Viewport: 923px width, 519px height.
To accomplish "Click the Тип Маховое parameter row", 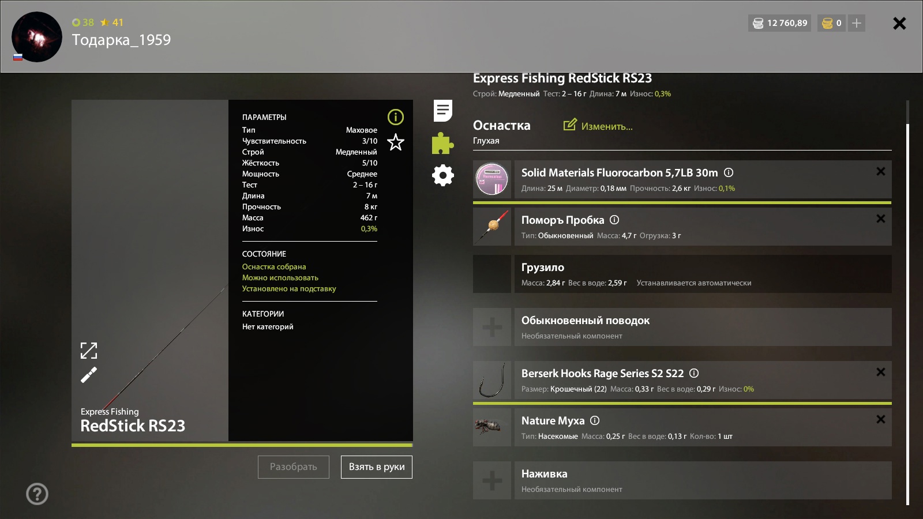I will click(310, 130).
